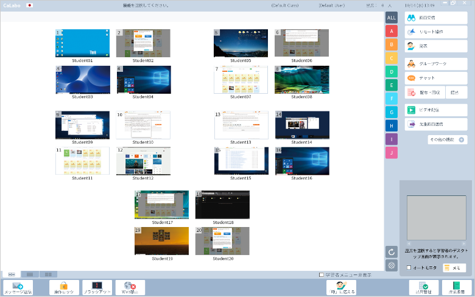Select Student10 screen thumbnail
475x297 pixels.
coord(143,125)
